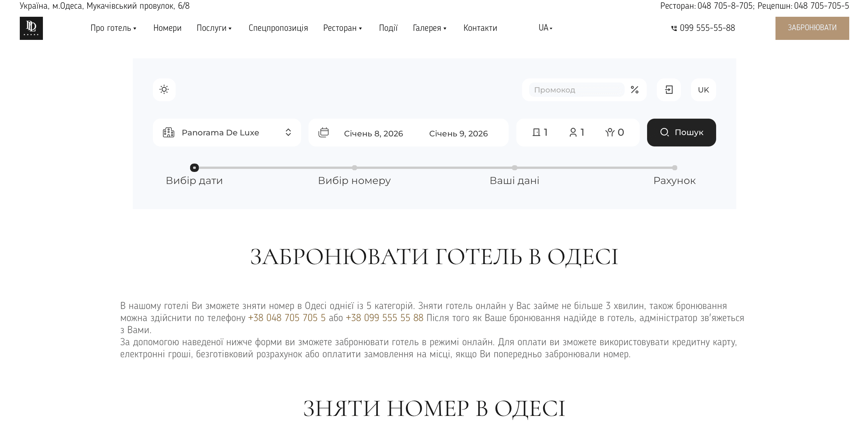Click the hotel logo in the top left
Image resolution: width=865 pixels, height=431 pixels.
tap(31, 28)
